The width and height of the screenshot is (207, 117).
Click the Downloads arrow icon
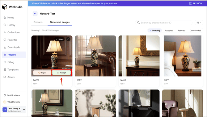(x=5, y=47)
